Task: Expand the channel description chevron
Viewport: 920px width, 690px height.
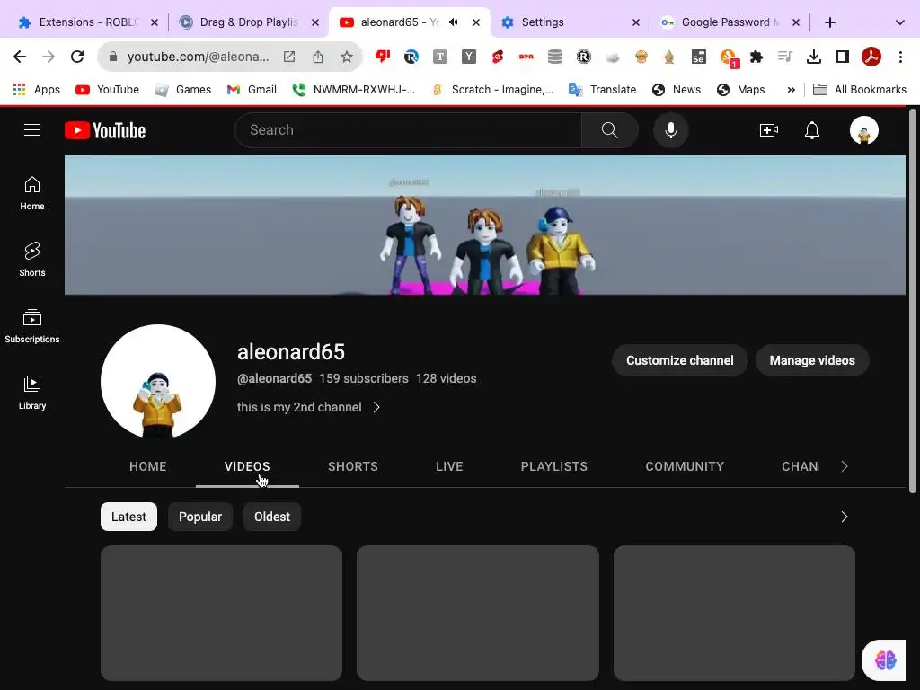Action: click(376, 407)
